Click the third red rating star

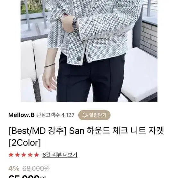pyautogui.click(x=24, y=155)
